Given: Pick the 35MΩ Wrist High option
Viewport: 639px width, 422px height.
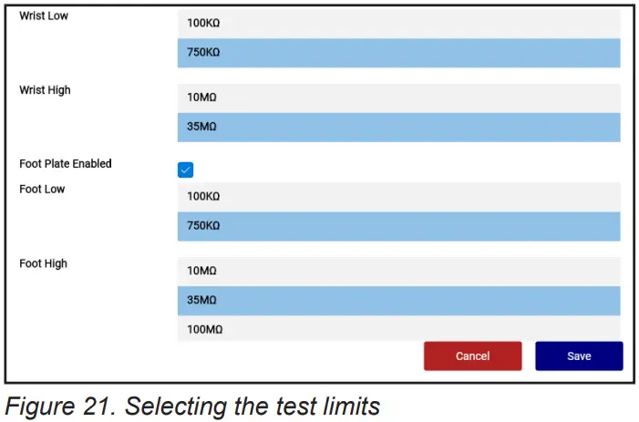Looking at the screenshot, I should tap(398, 127).
